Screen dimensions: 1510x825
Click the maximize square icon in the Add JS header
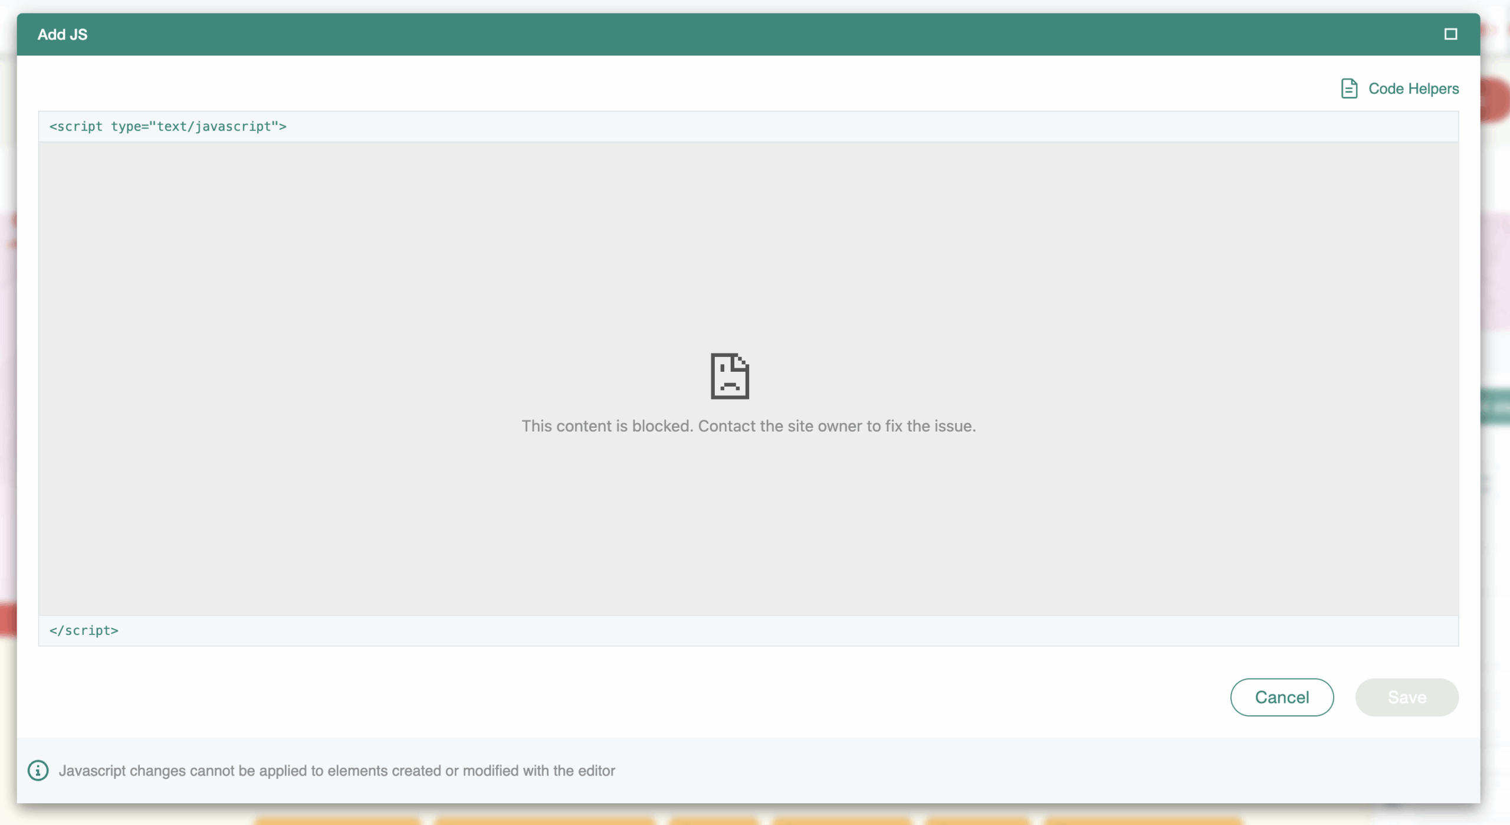[x=1450, y=34]
